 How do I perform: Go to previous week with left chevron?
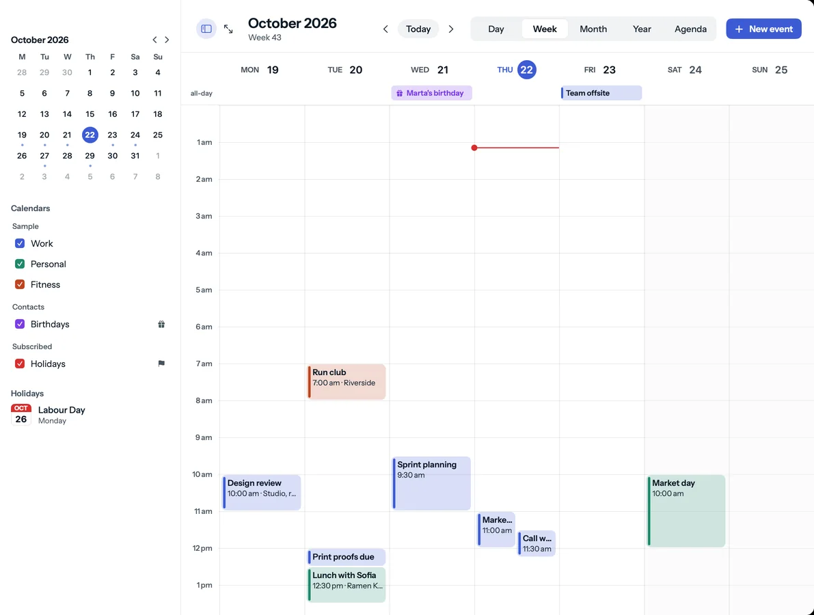385,29
